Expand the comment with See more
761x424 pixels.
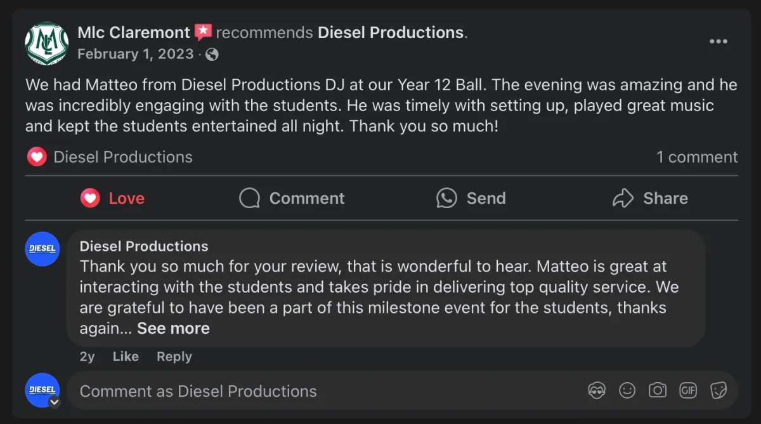(173, 328)
